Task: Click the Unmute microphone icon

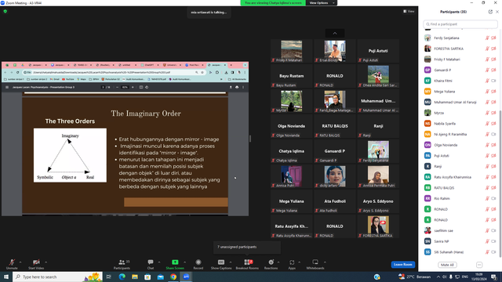Action: click(x=12, y=262)
